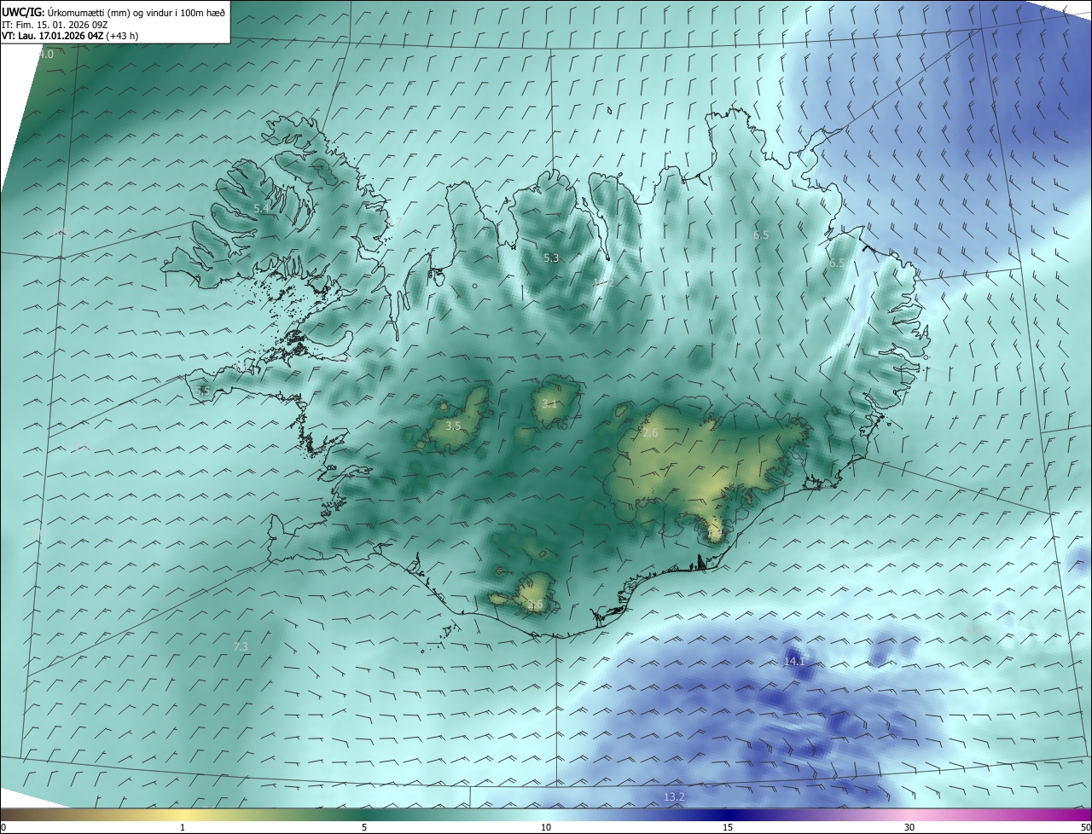
Task: Click the '0' tick on the color scale
Action: (3, 827)
